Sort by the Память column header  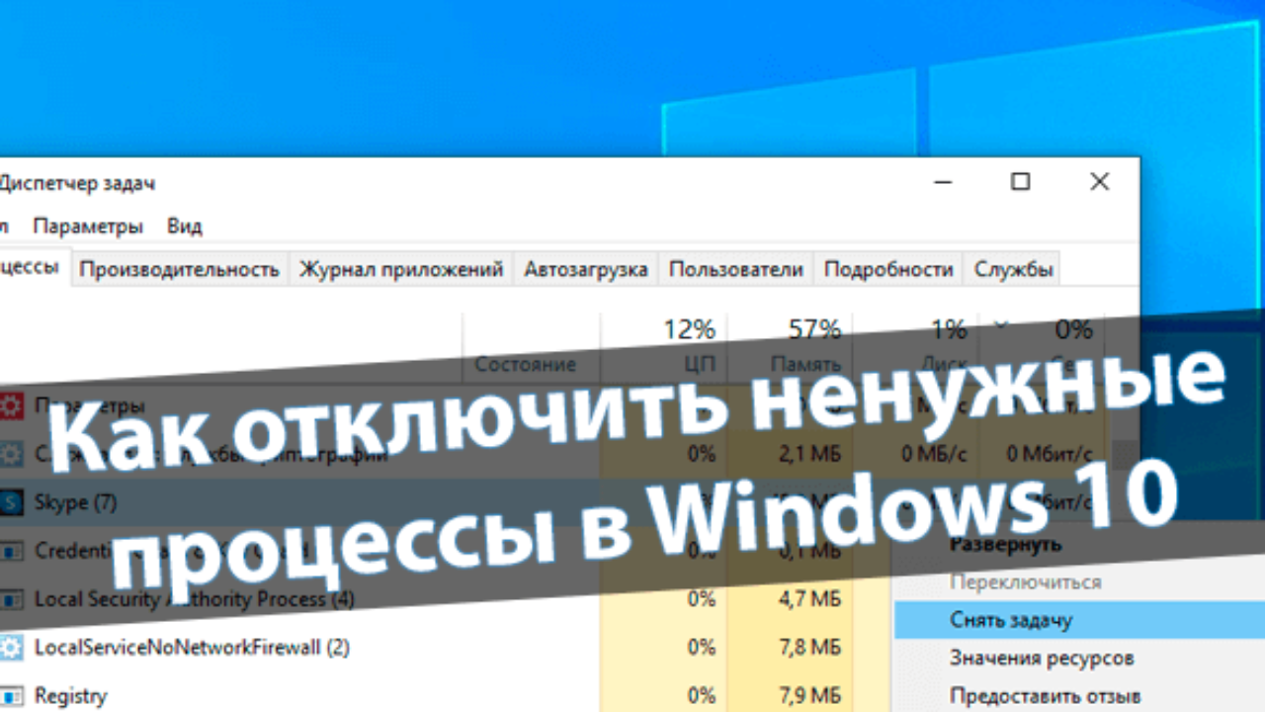pyautogui.click(x=790, y=346)
